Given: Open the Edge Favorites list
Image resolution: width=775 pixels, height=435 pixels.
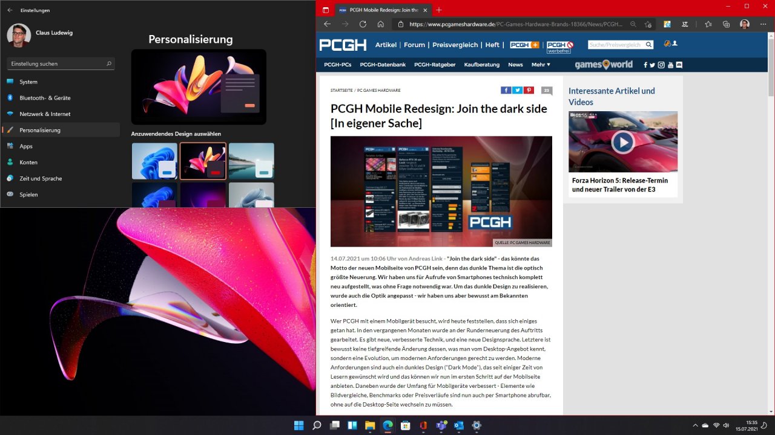Looking at the screenshot, I should (708, 24).
